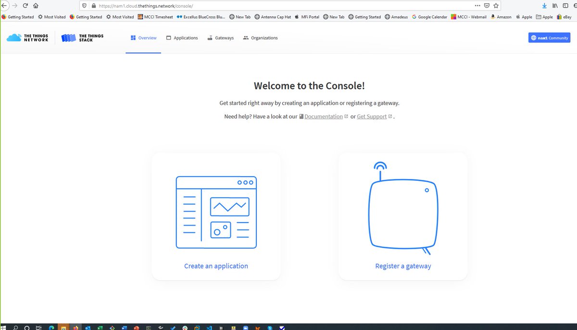Bookmark this page with the star icon
Screen dimensions: 577x330
(x=496, y=6)
